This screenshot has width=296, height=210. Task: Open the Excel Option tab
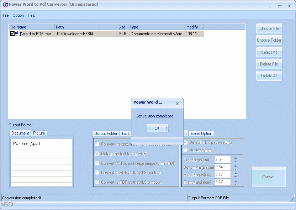(x=201, y=133)
